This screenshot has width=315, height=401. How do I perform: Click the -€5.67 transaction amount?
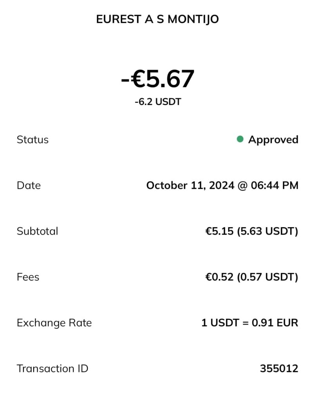click(x=157, y=78)
